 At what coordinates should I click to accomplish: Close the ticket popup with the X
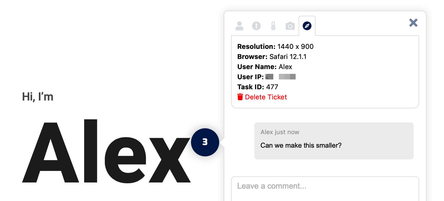(413, 23)
